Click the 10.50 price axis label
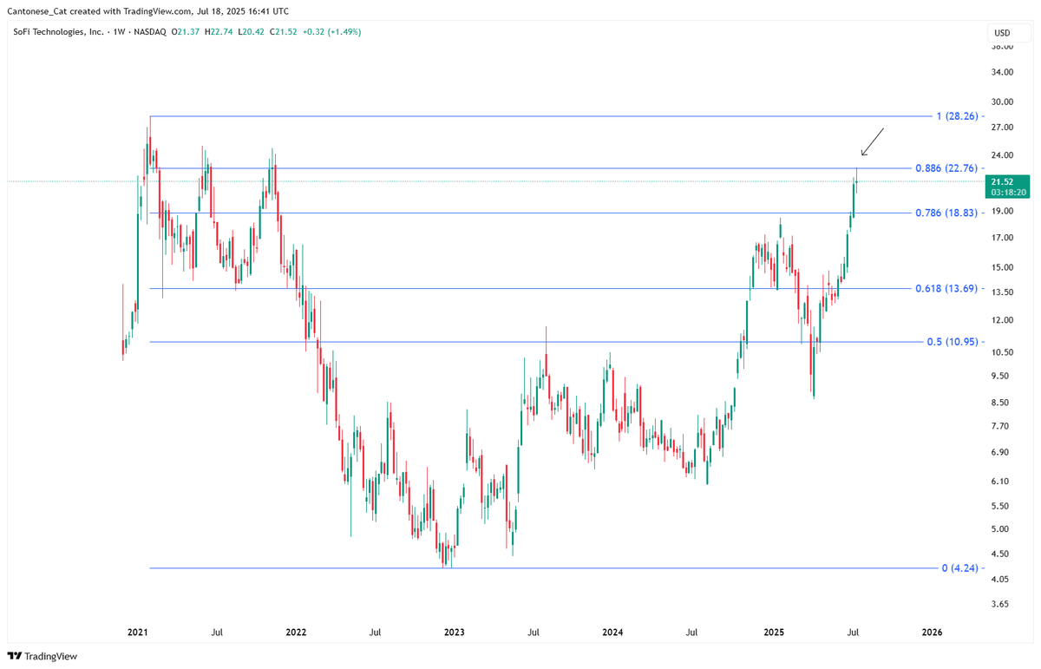Image resolution: width=1041 pixels, height=669 pixels. click(x=1003, y=352)
